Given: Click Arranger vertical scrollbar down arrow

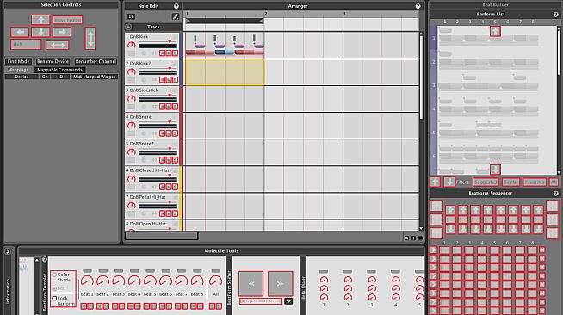Looking at the screenshot, I should point(421,228).
